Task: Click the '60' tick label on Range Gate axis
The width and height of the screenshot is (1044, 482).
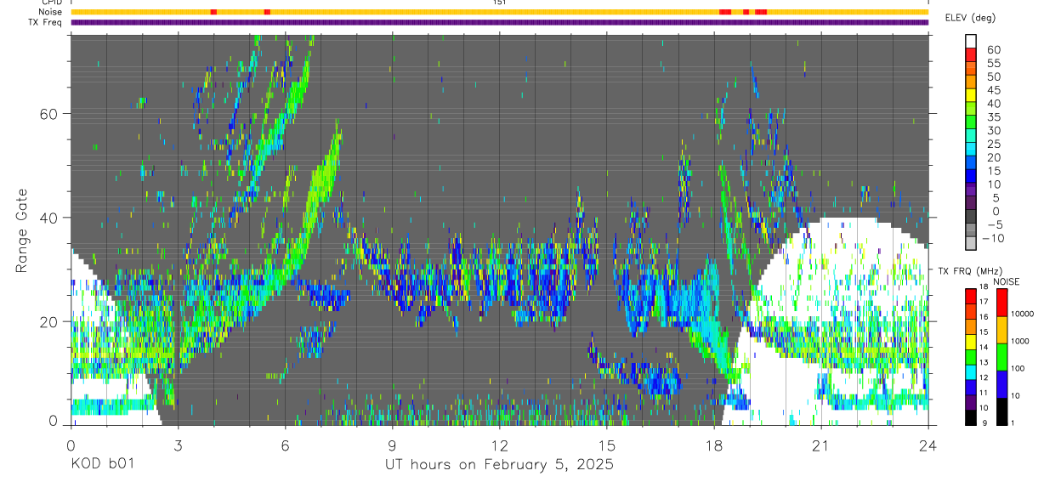Action: tap(48, 114)
